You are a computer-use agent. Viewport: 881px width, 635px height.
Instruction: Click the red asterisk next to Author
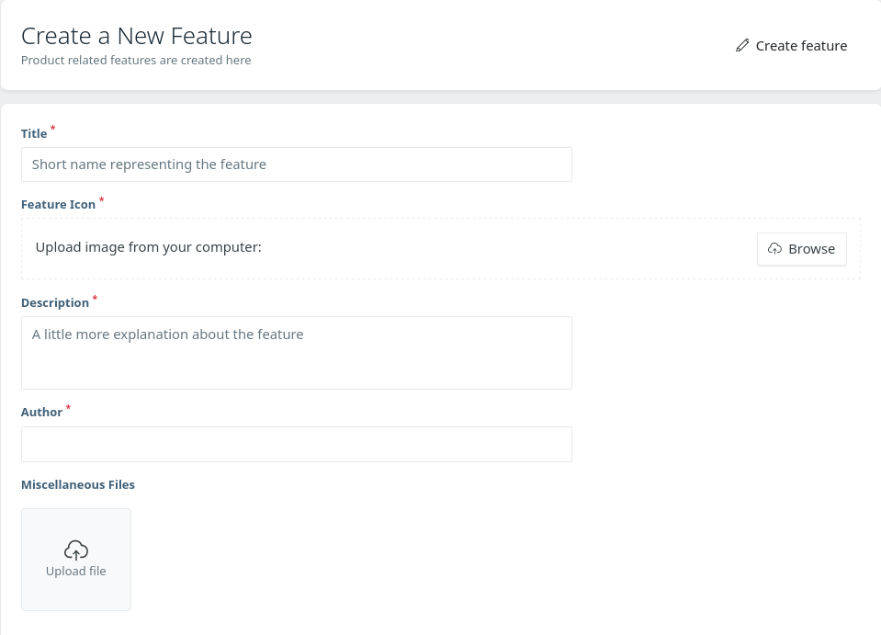point(68,407)
